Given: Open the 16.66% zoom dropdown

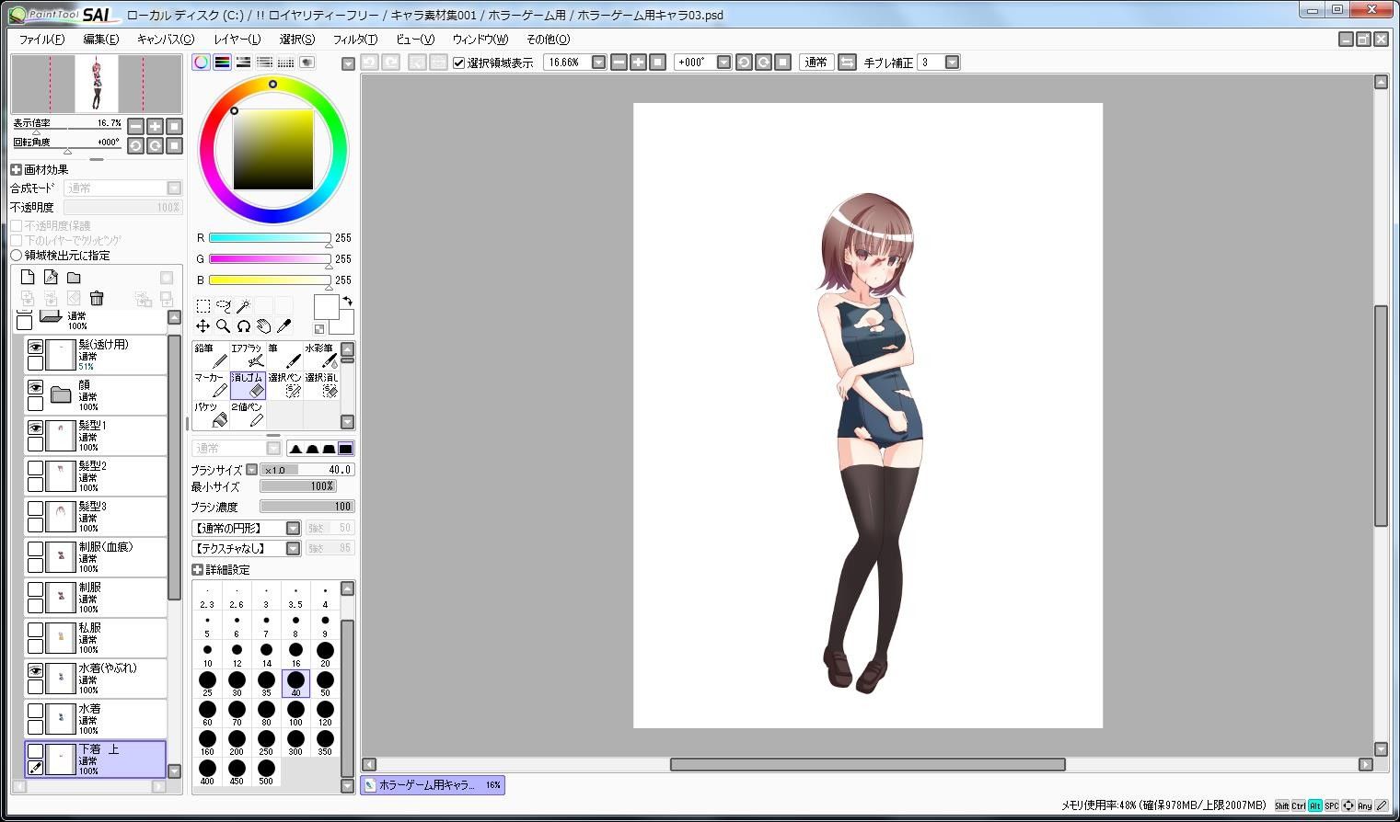Looking at the screenshot, I should click(x=598, y=63).
